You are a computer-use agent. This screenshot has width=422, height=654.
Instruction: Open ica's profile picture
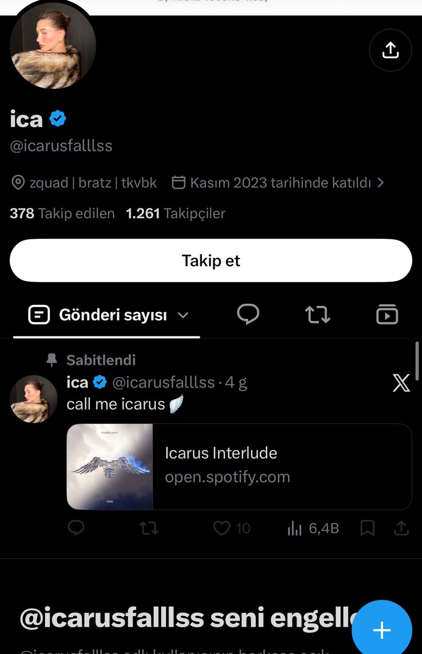53,46
